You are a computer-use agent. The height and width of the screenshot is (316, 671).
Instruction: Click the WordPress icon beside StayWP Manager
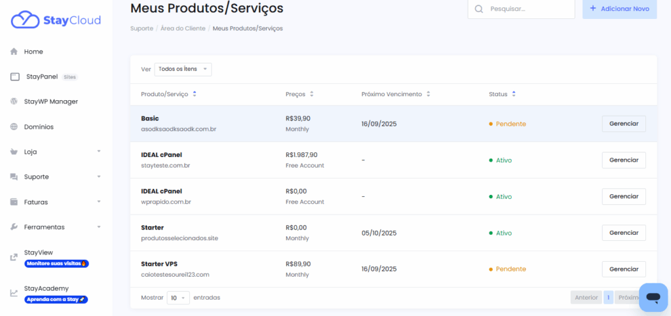[x=14, y=101]
